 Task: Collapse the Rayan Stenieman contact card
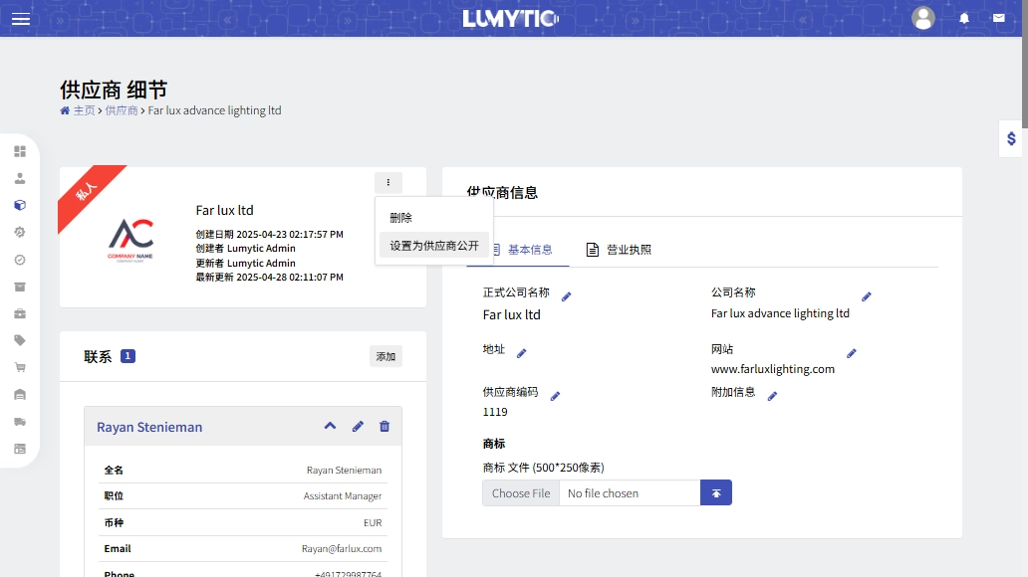[330, 426]
